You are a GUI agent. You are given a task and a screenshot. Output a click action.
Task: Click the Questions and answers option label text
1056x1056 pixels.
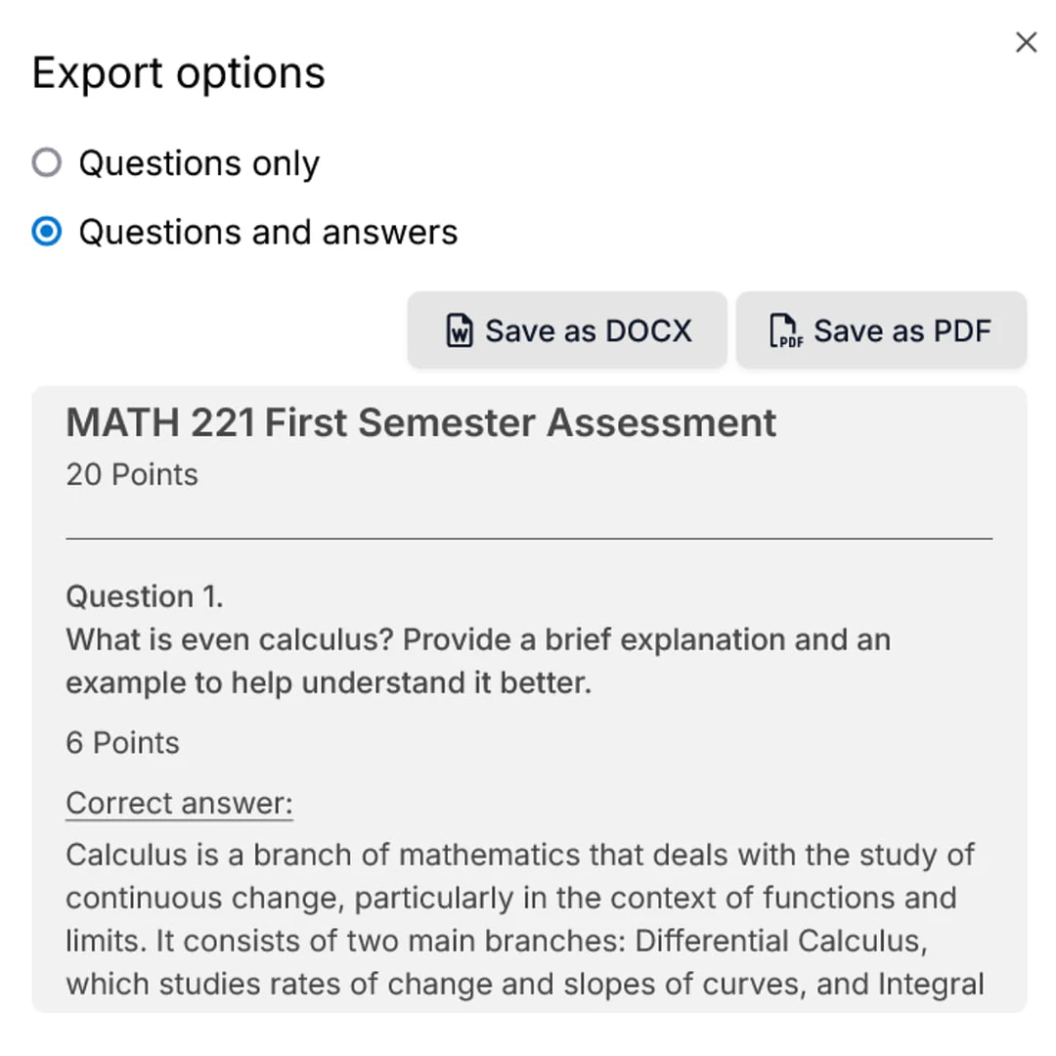[268, 232]
